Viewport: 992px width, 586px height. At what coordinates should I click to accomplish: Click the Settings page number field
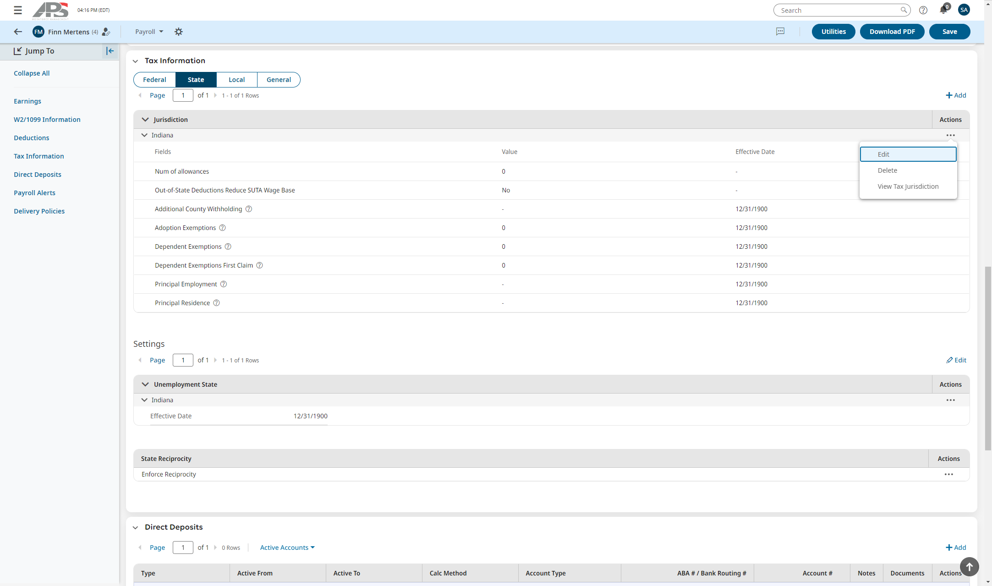[183, 360]
